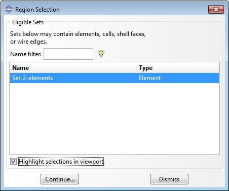Click the Highlight selections in viewport label

(61, 162)
